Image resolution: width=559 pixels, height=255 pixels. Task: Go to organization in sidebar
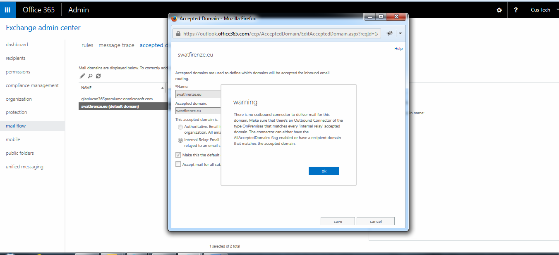(19, 99)
